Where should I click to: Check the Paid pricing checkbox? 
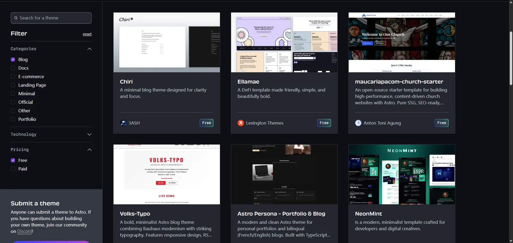pos(13,169)
